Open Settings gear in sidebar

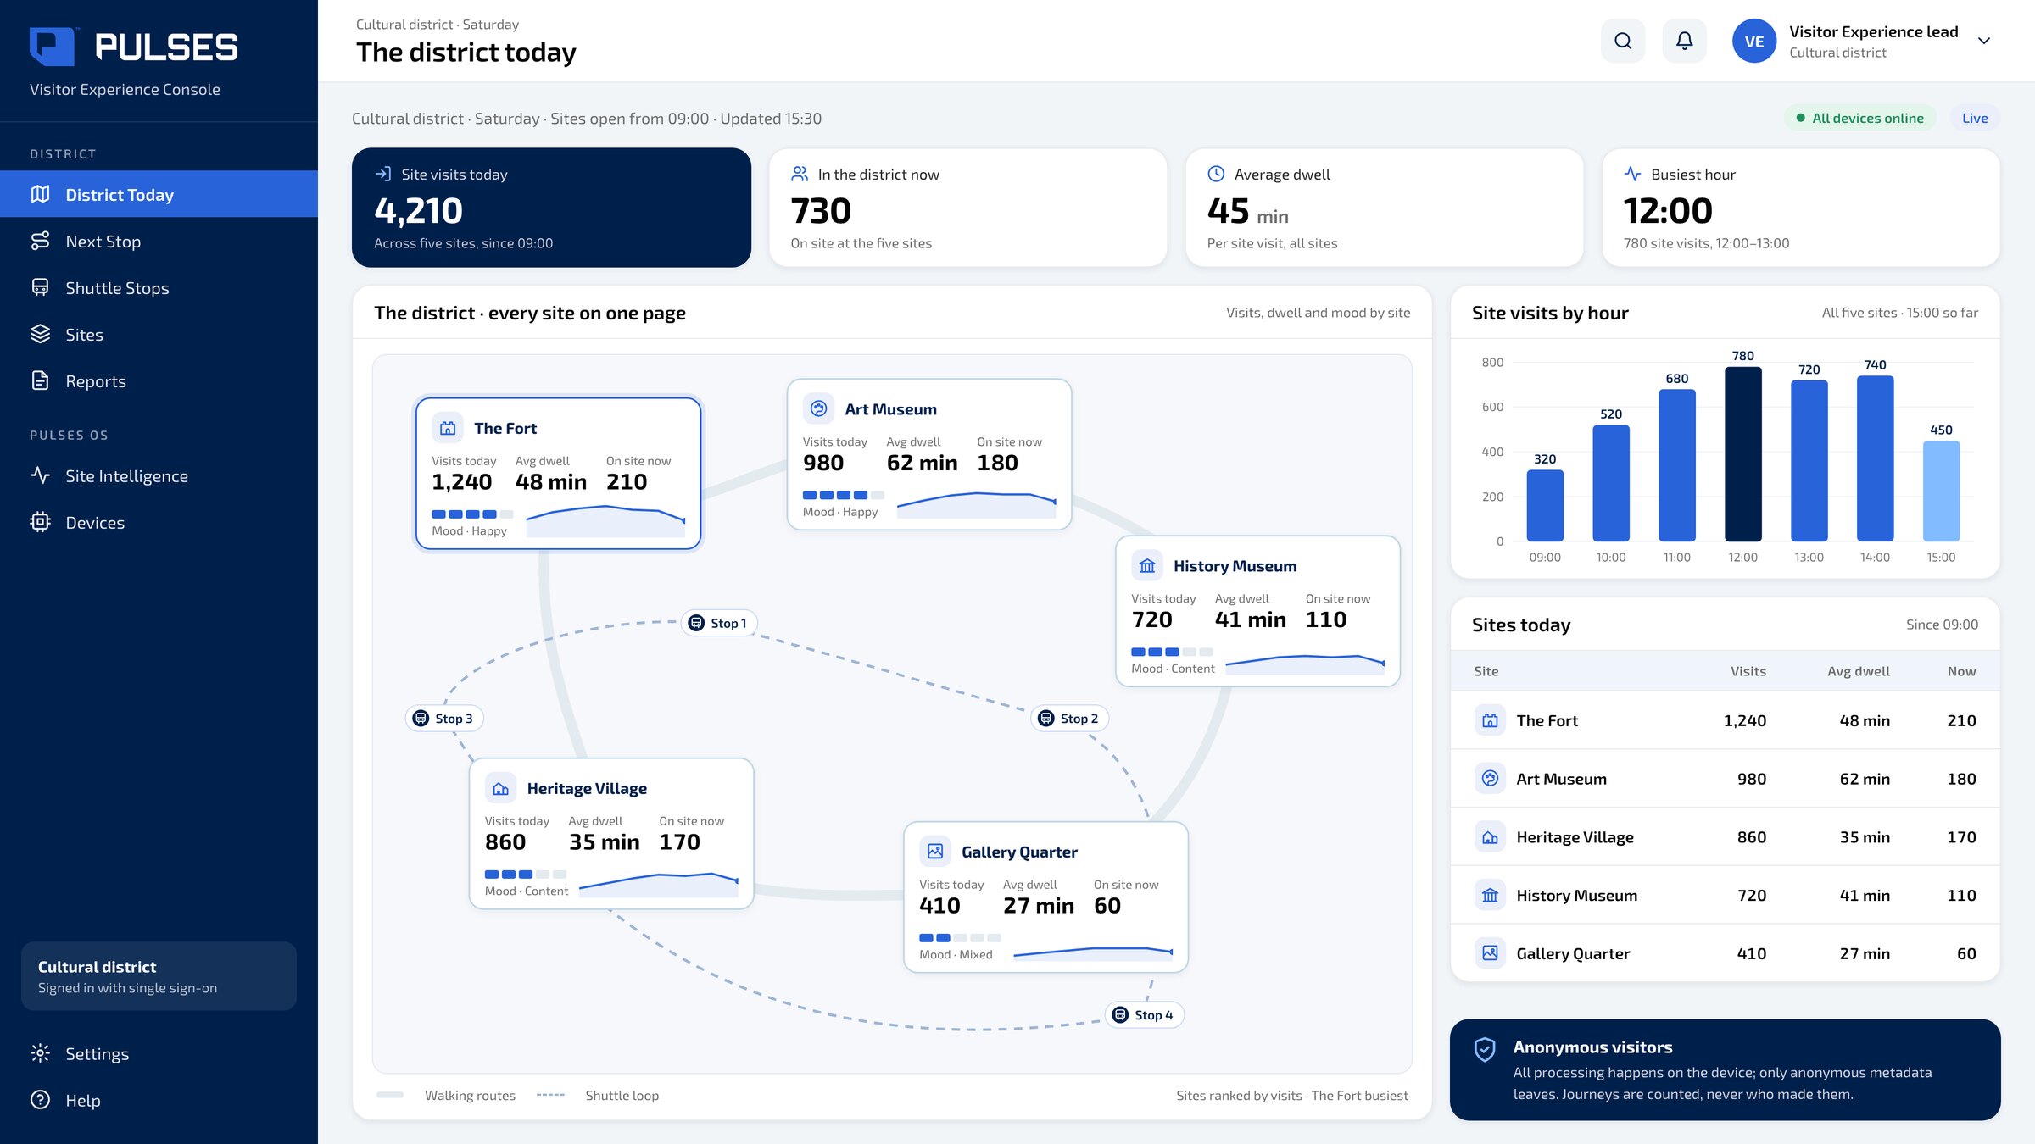tap(40, 1053)
